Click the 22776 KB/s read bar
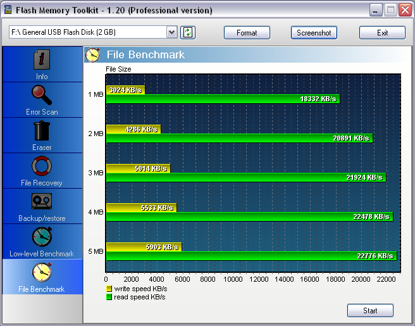Screen dimensions: 415x326 click(251, 256)
